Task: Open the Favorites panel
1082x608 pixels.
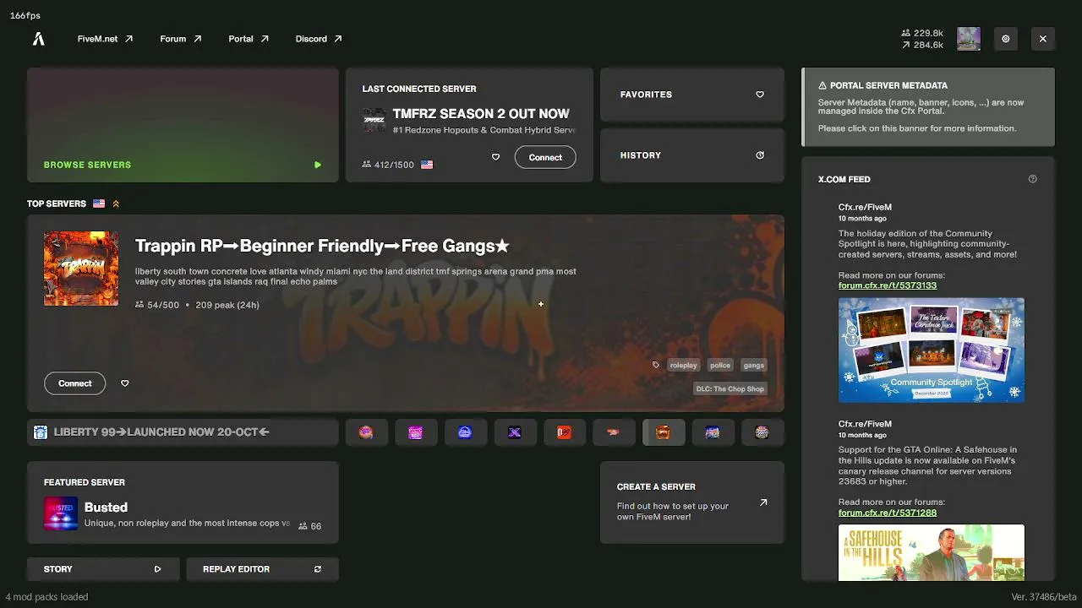Action: (x=692, y=95)
